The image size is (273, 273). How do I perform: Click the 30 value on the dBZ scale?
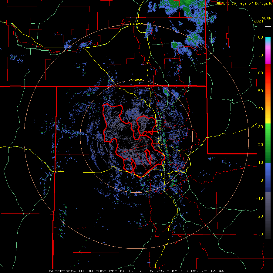261,127
